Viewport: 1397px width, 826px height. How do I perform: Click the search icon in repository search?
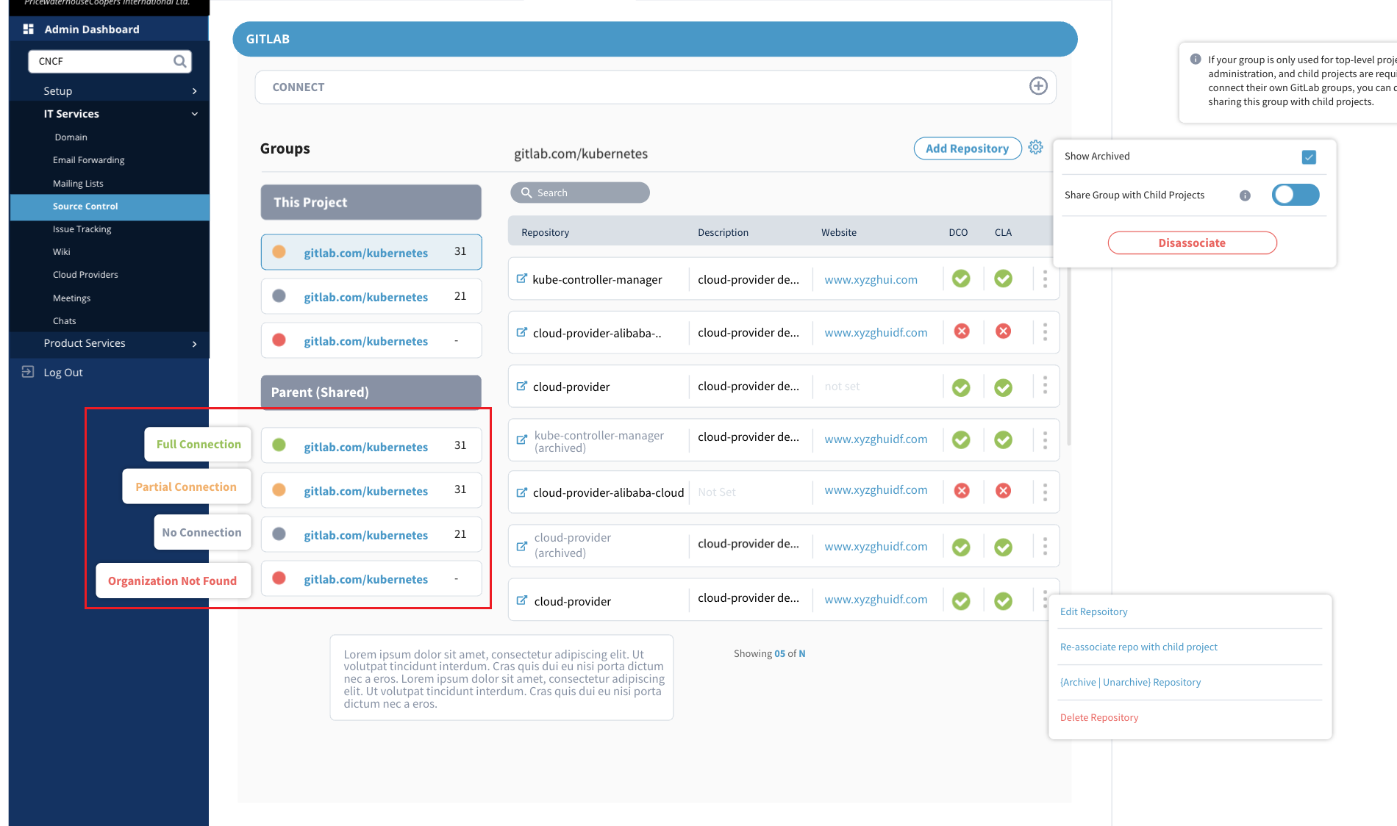click(x=526, y=193)
